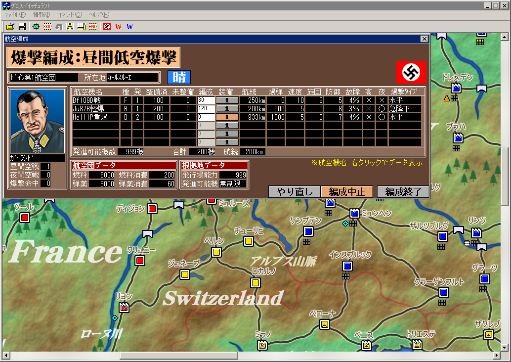Select the yellow チューリヒ city marker
This screenshot has height=362, width=511.
[249, 241]
